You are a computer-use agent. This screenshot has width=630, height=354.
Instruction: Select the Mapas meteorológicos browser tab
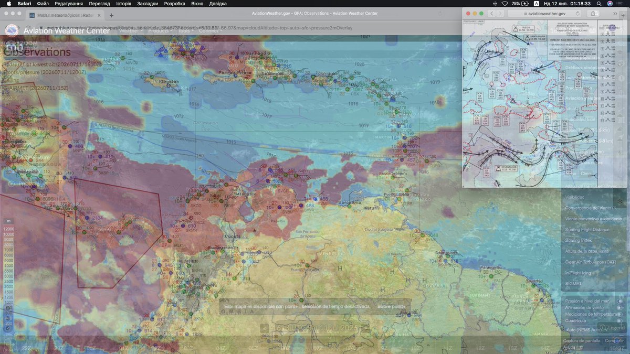[x=66, y=15]
